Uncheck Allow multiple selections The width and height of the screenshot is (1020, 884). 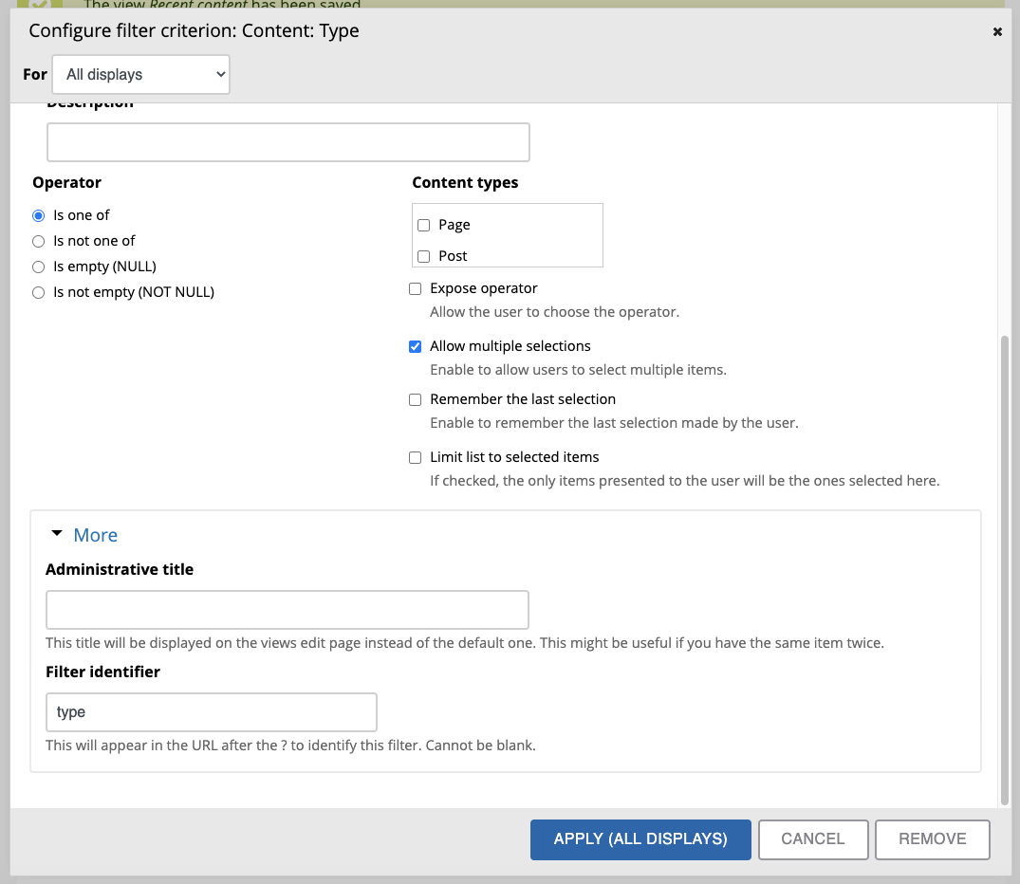(x=415, y=347)
